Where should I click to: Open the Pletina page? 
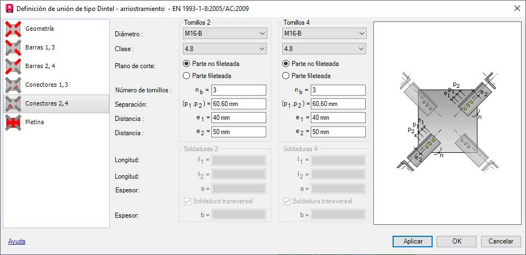coord(57,123)
